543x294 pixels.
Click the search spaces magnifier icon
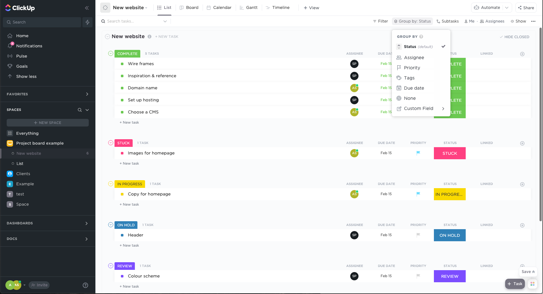[80, 110]
